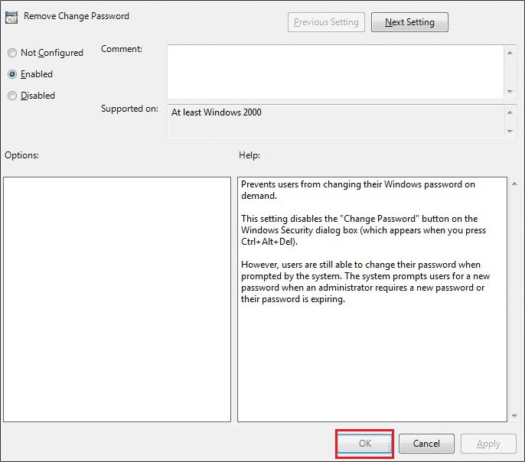525x462 pixels.
Task: Go to the Previous Setting
Action: coord(326,22)
